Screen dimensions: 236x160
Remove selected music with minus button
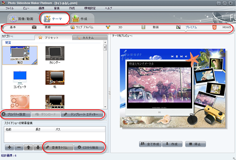click(19, 147)
